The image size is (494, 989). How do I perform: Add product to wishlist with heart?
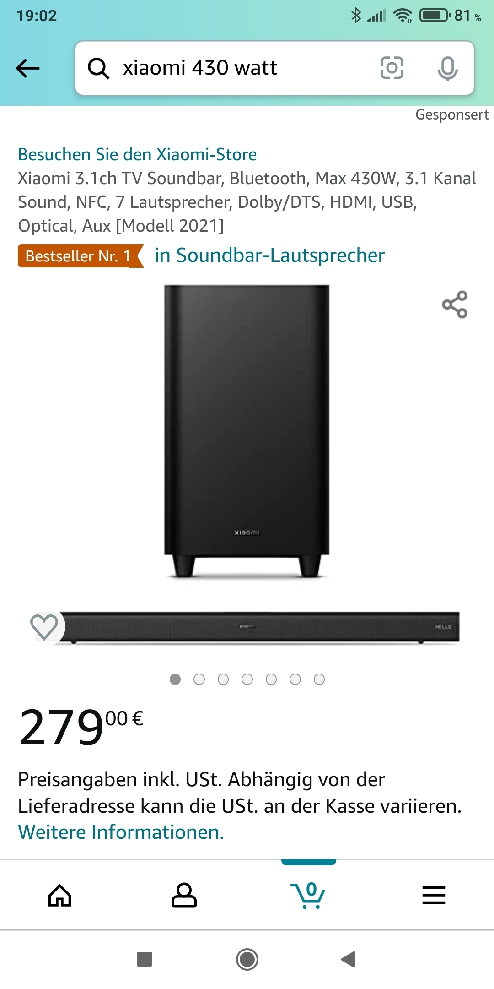click(44, 626)
